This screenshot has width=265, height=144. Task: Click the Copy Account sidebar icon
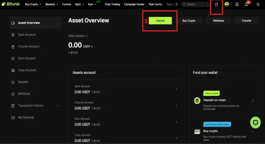(x=13, y=70)
